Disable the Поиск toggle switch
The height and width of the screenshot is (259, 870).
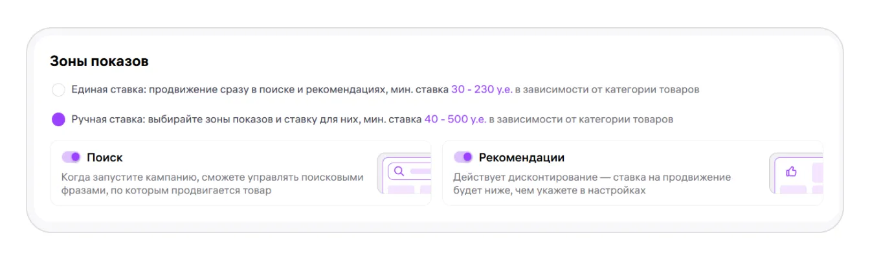[x=71, y=157]
